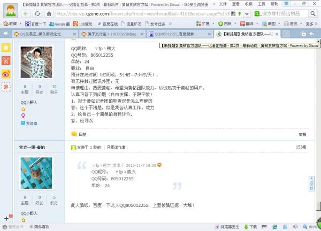Click the vertical scrollbar thumb

[318, 206]
